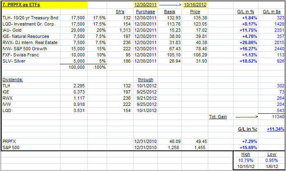
Task: Select the 3.531 dividend value for LQD
Action: pyautogui.click(x=79, y=110)
